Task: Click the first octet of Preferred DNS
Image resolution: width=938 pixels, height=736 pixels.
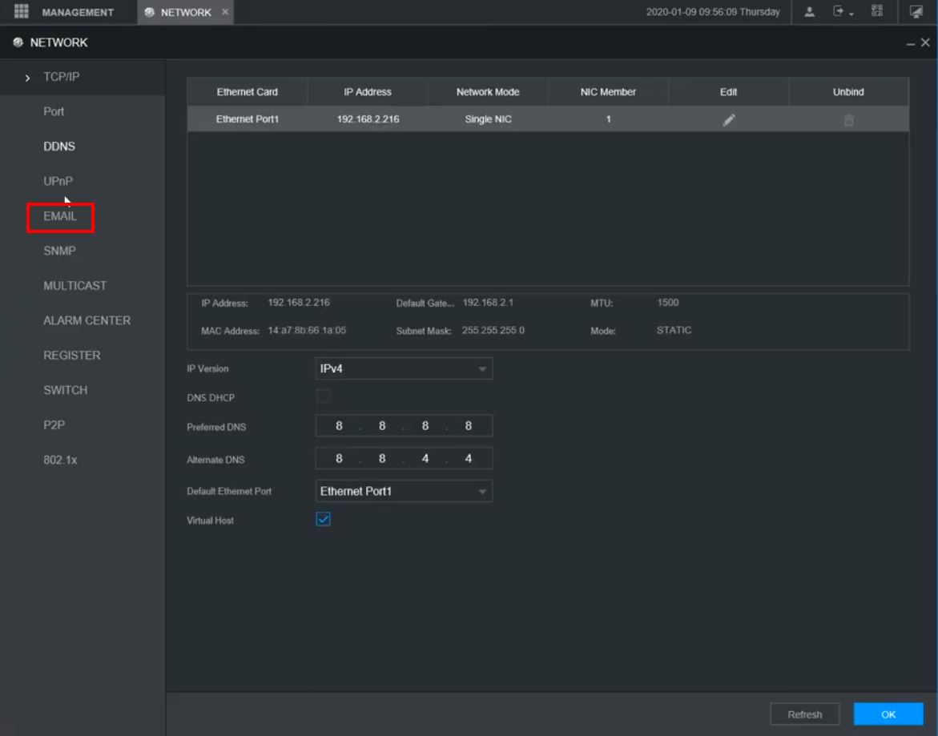Action: (x=339, y=426)
